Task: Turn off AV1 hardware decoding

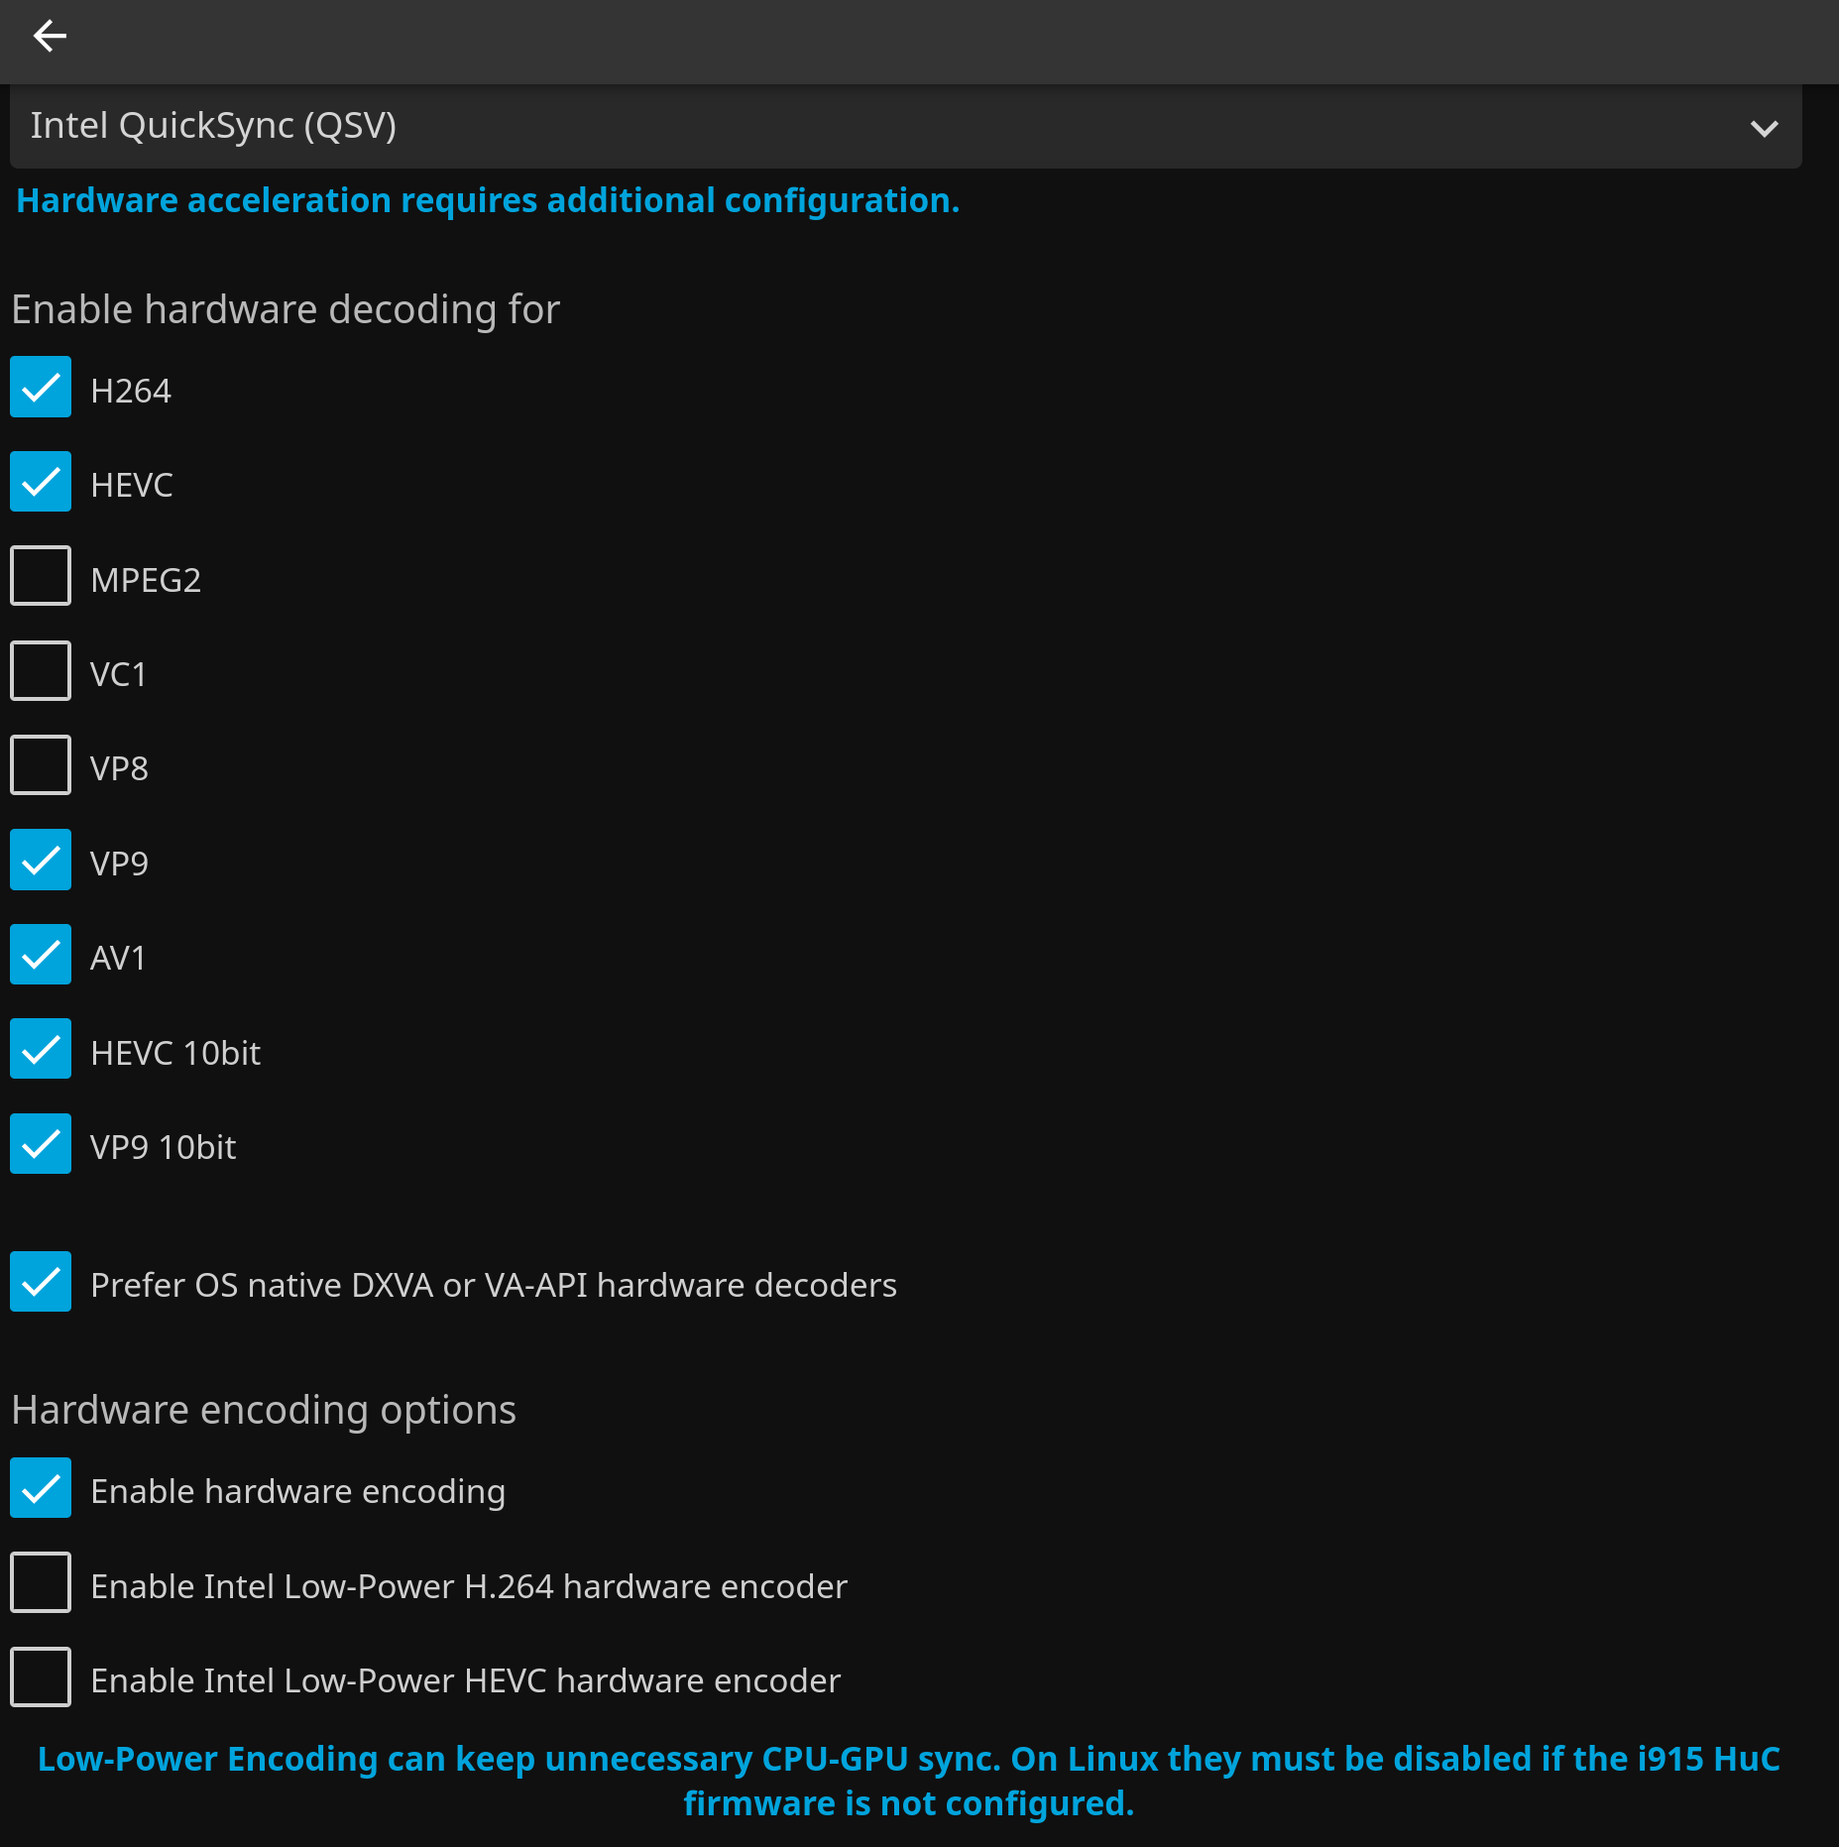Action: pyautogui.click(x=41, y=956)
